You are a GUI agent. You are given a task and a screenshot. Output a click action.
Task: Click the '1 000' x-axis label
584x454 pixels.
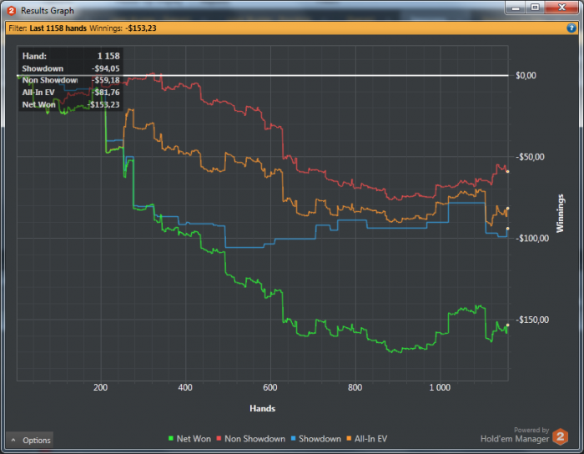pos(440,388)
